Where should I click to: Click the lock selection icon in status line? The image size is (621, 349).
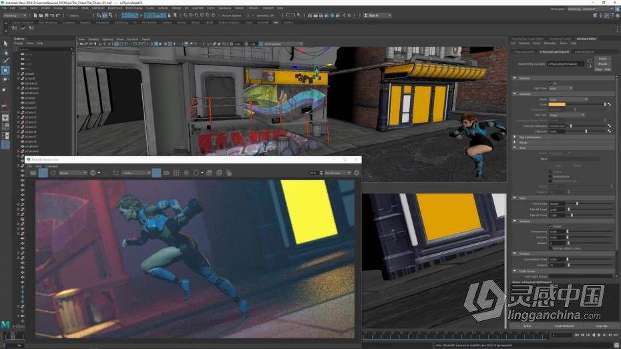(x=169, y=15)
